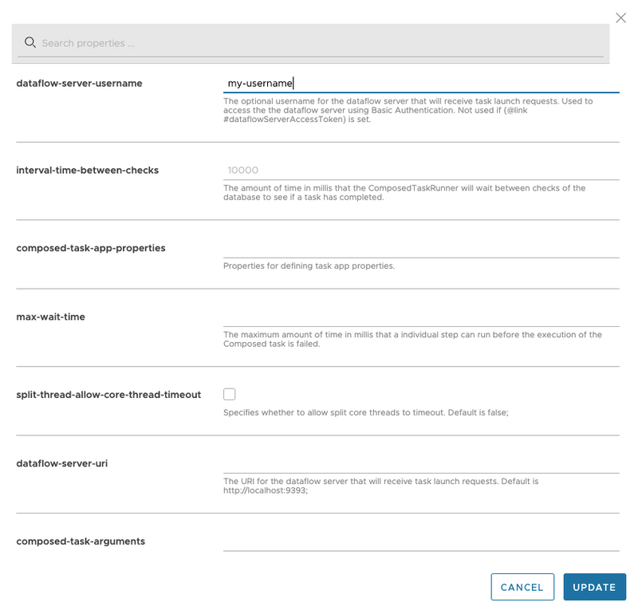Select the composed-task-arguments input field

click(420, 541)
